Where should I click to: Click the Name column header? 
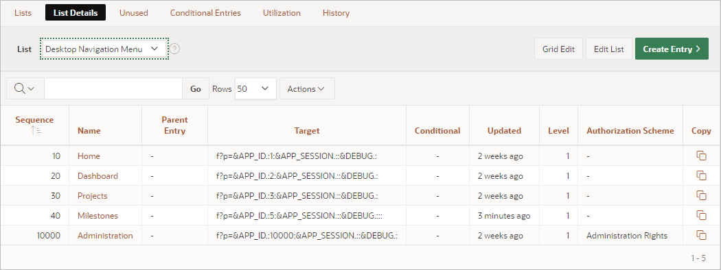click(89, 130)
